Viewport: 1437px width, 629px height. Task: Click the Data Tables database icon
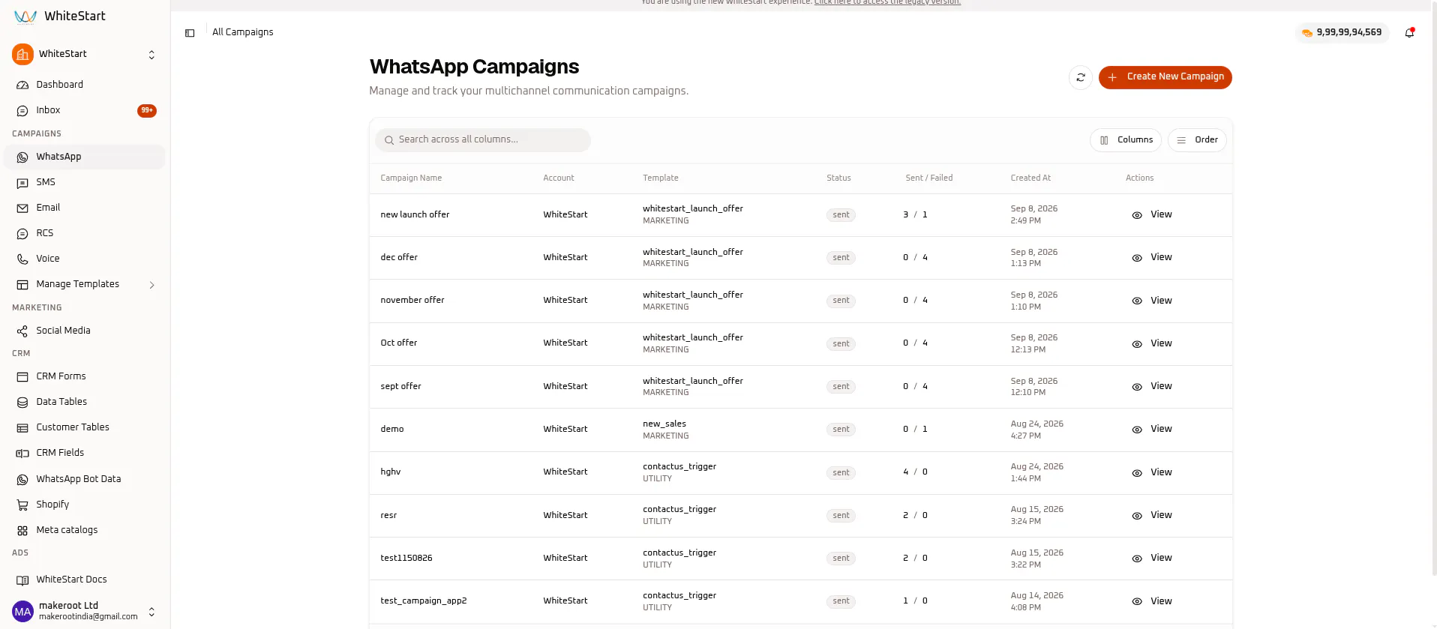[22, 403]
